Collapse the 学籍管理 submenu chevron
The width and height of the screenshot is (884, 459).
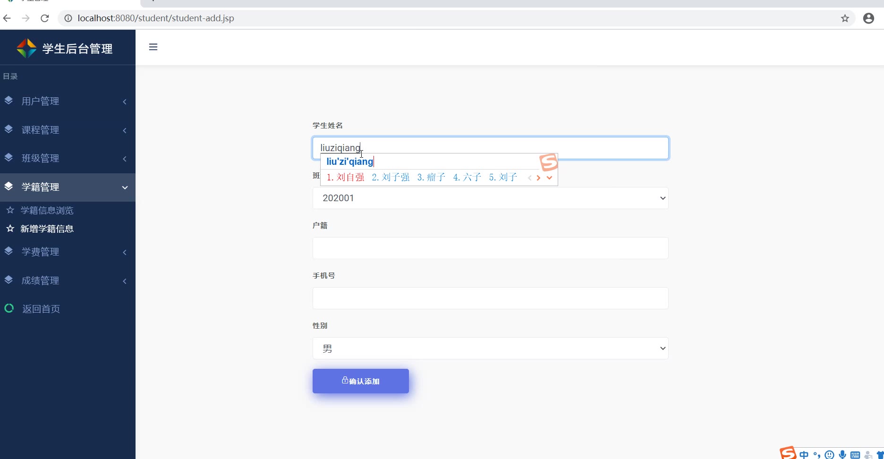point(125,187)
